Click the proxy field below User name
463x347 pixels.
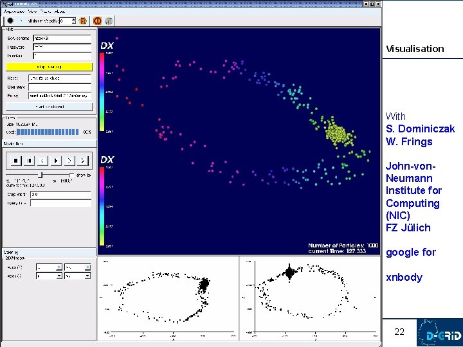click(60, 96)
